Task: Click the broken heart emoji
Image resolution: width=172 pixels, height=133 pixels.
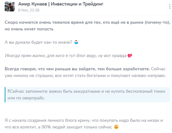Action: tap(130, 56)
